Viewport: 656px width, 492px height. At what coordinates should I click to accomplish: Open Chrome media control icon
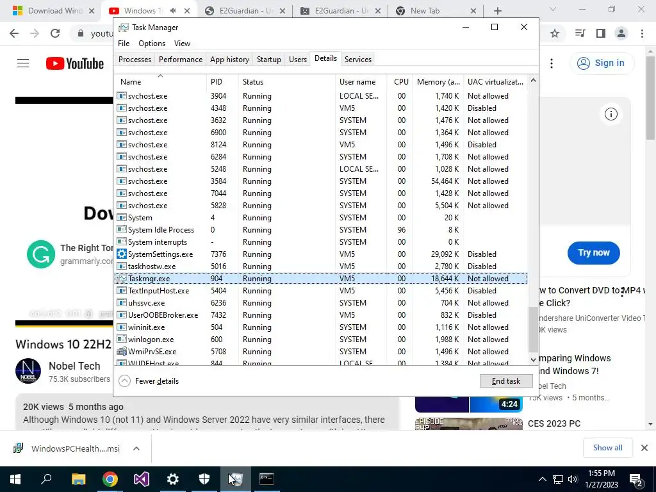click(580, 33)
